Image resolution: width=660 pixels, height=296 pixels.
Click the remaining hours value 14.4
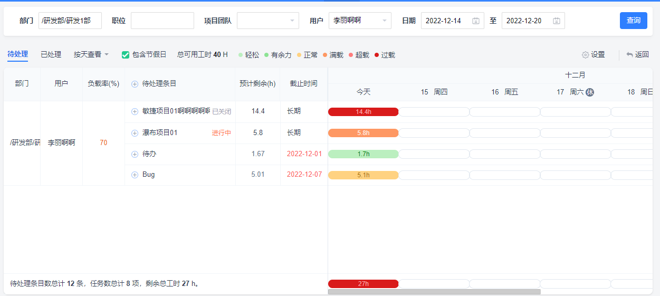258,111
